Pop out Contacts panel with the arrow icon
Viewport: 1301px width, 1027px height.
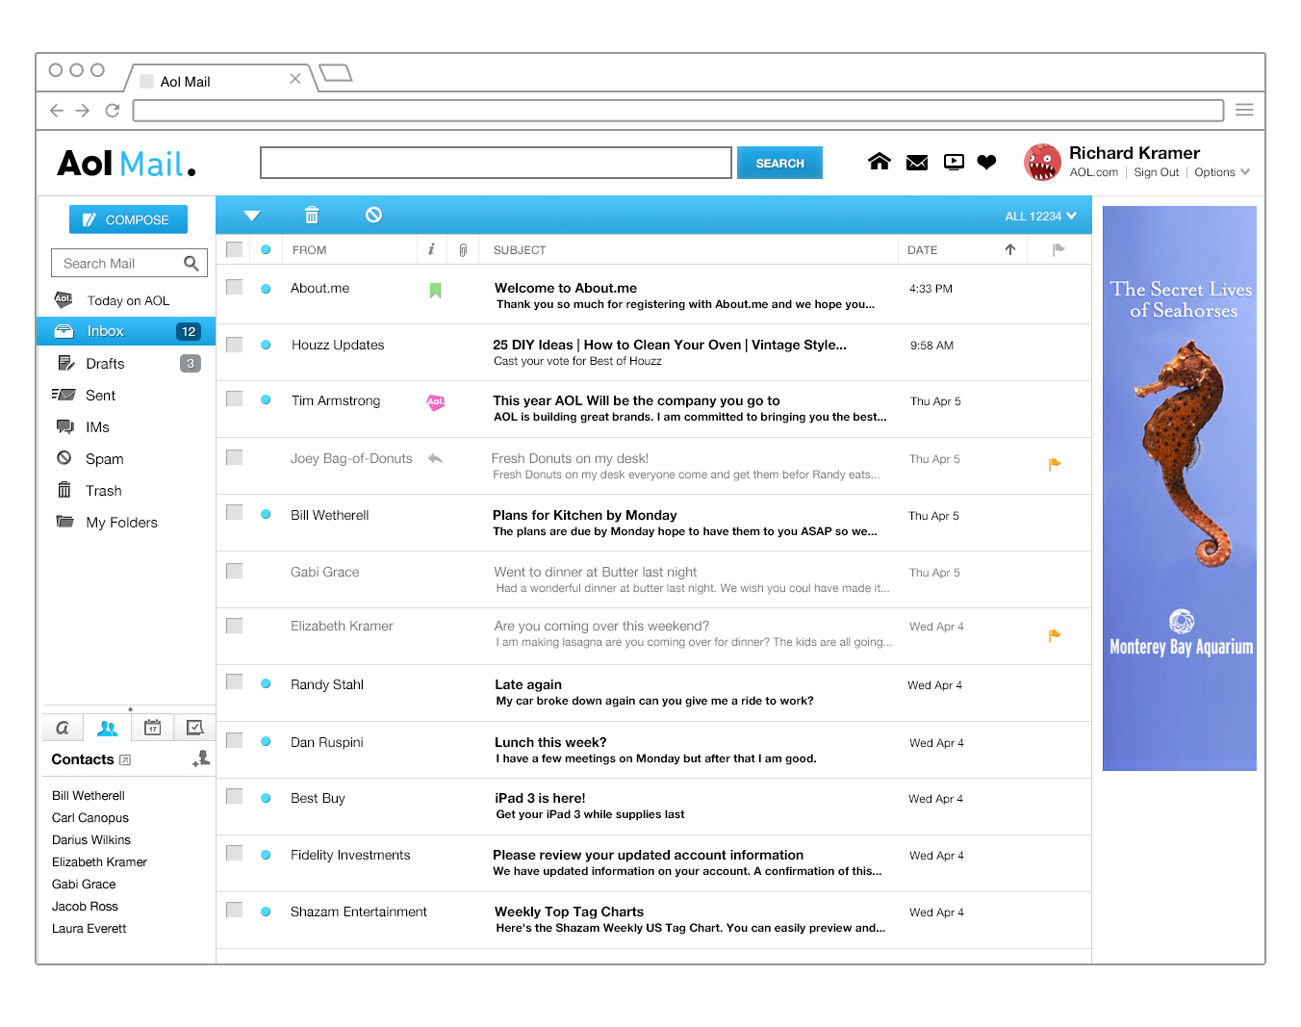125,760
